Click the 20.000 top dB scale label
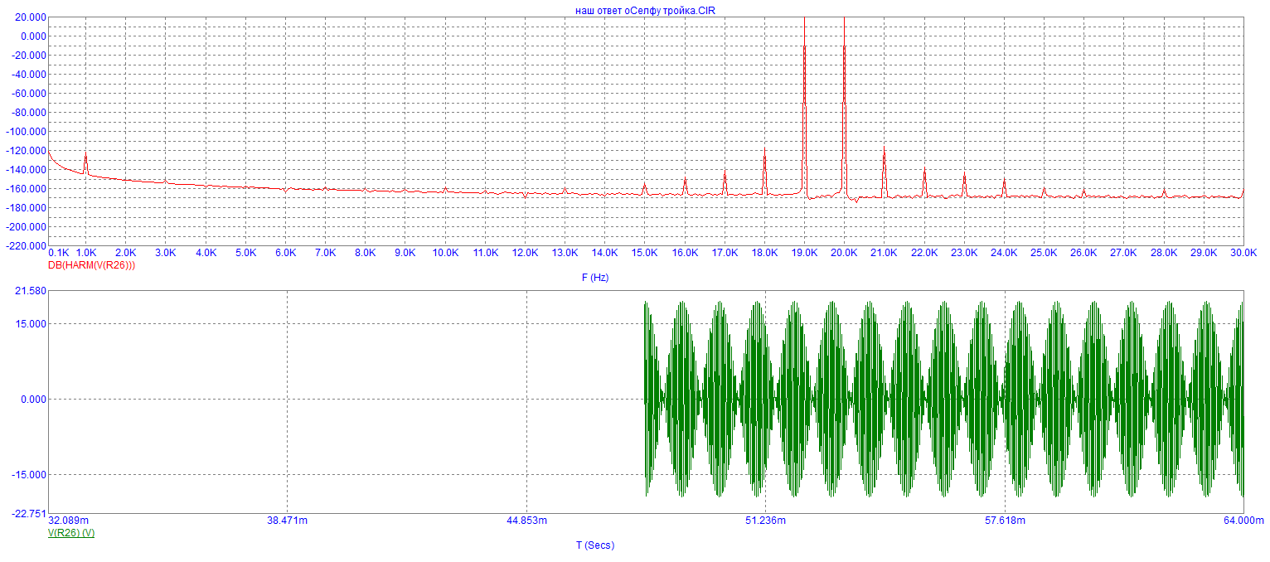This screenshot has width=1270, height=562. pyautogui.click(x=31, y=17)
